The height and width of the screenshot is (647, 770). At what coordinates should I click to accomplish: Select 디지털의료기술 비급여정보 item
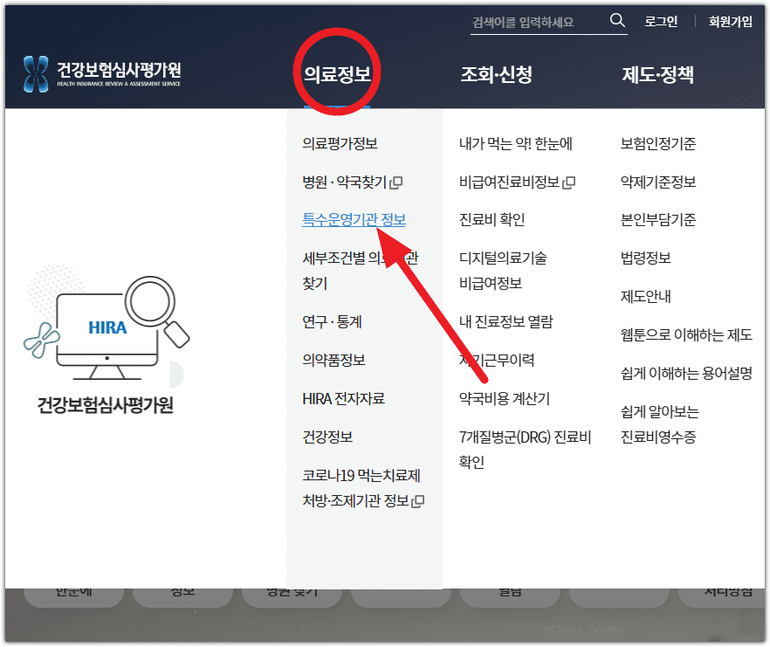(x=503, y=271)
